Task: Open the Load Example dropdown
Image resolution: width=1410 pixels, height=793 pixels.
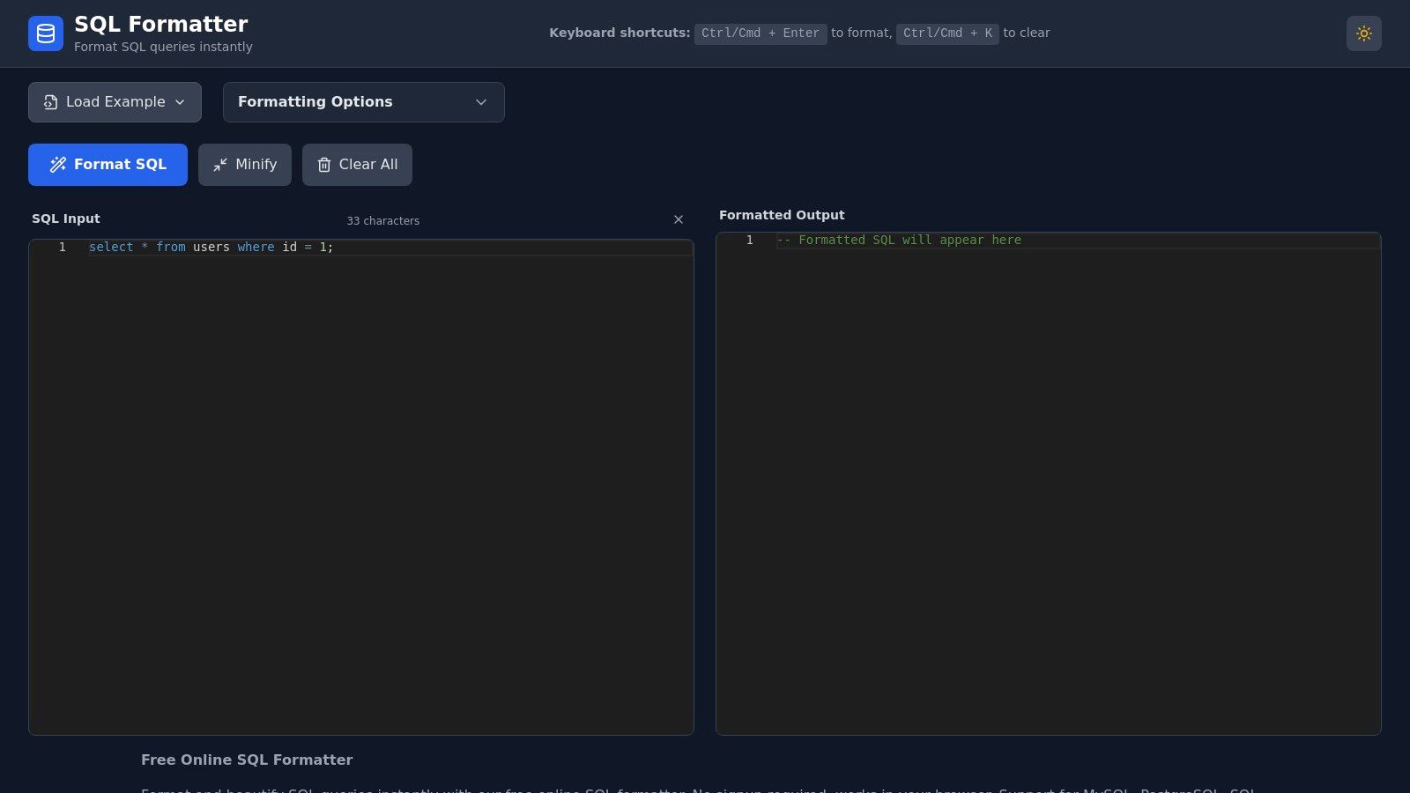Action: (x=115, y=101)
